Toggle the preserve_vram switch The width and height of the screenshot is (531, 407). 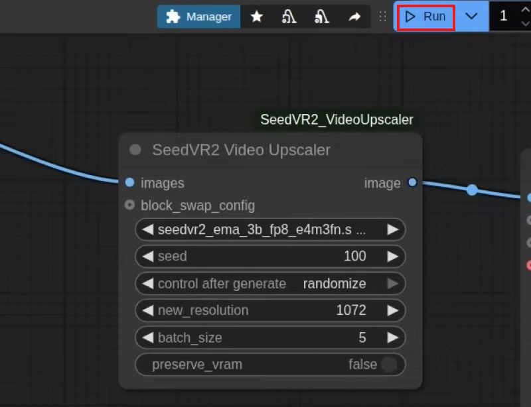point(389,364)
